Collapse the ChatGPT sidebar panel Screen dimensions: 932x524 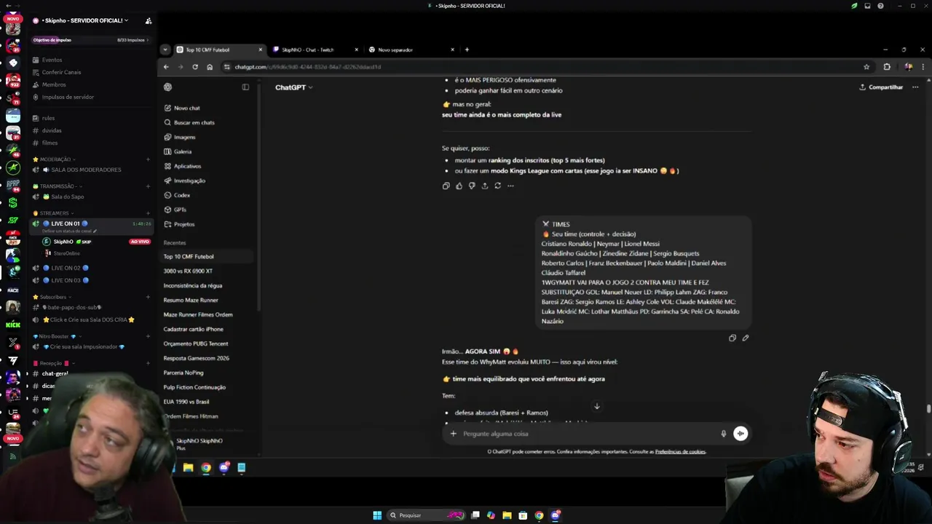(x=245, y=87)
